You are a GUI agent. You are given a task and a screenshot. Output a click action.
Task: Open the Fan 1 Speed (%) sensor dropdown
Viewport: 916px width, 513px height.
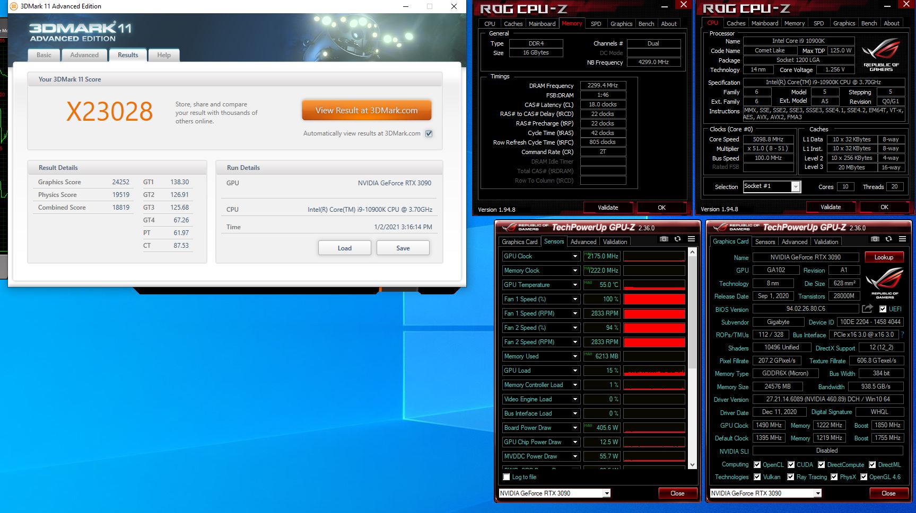(575, 299)
